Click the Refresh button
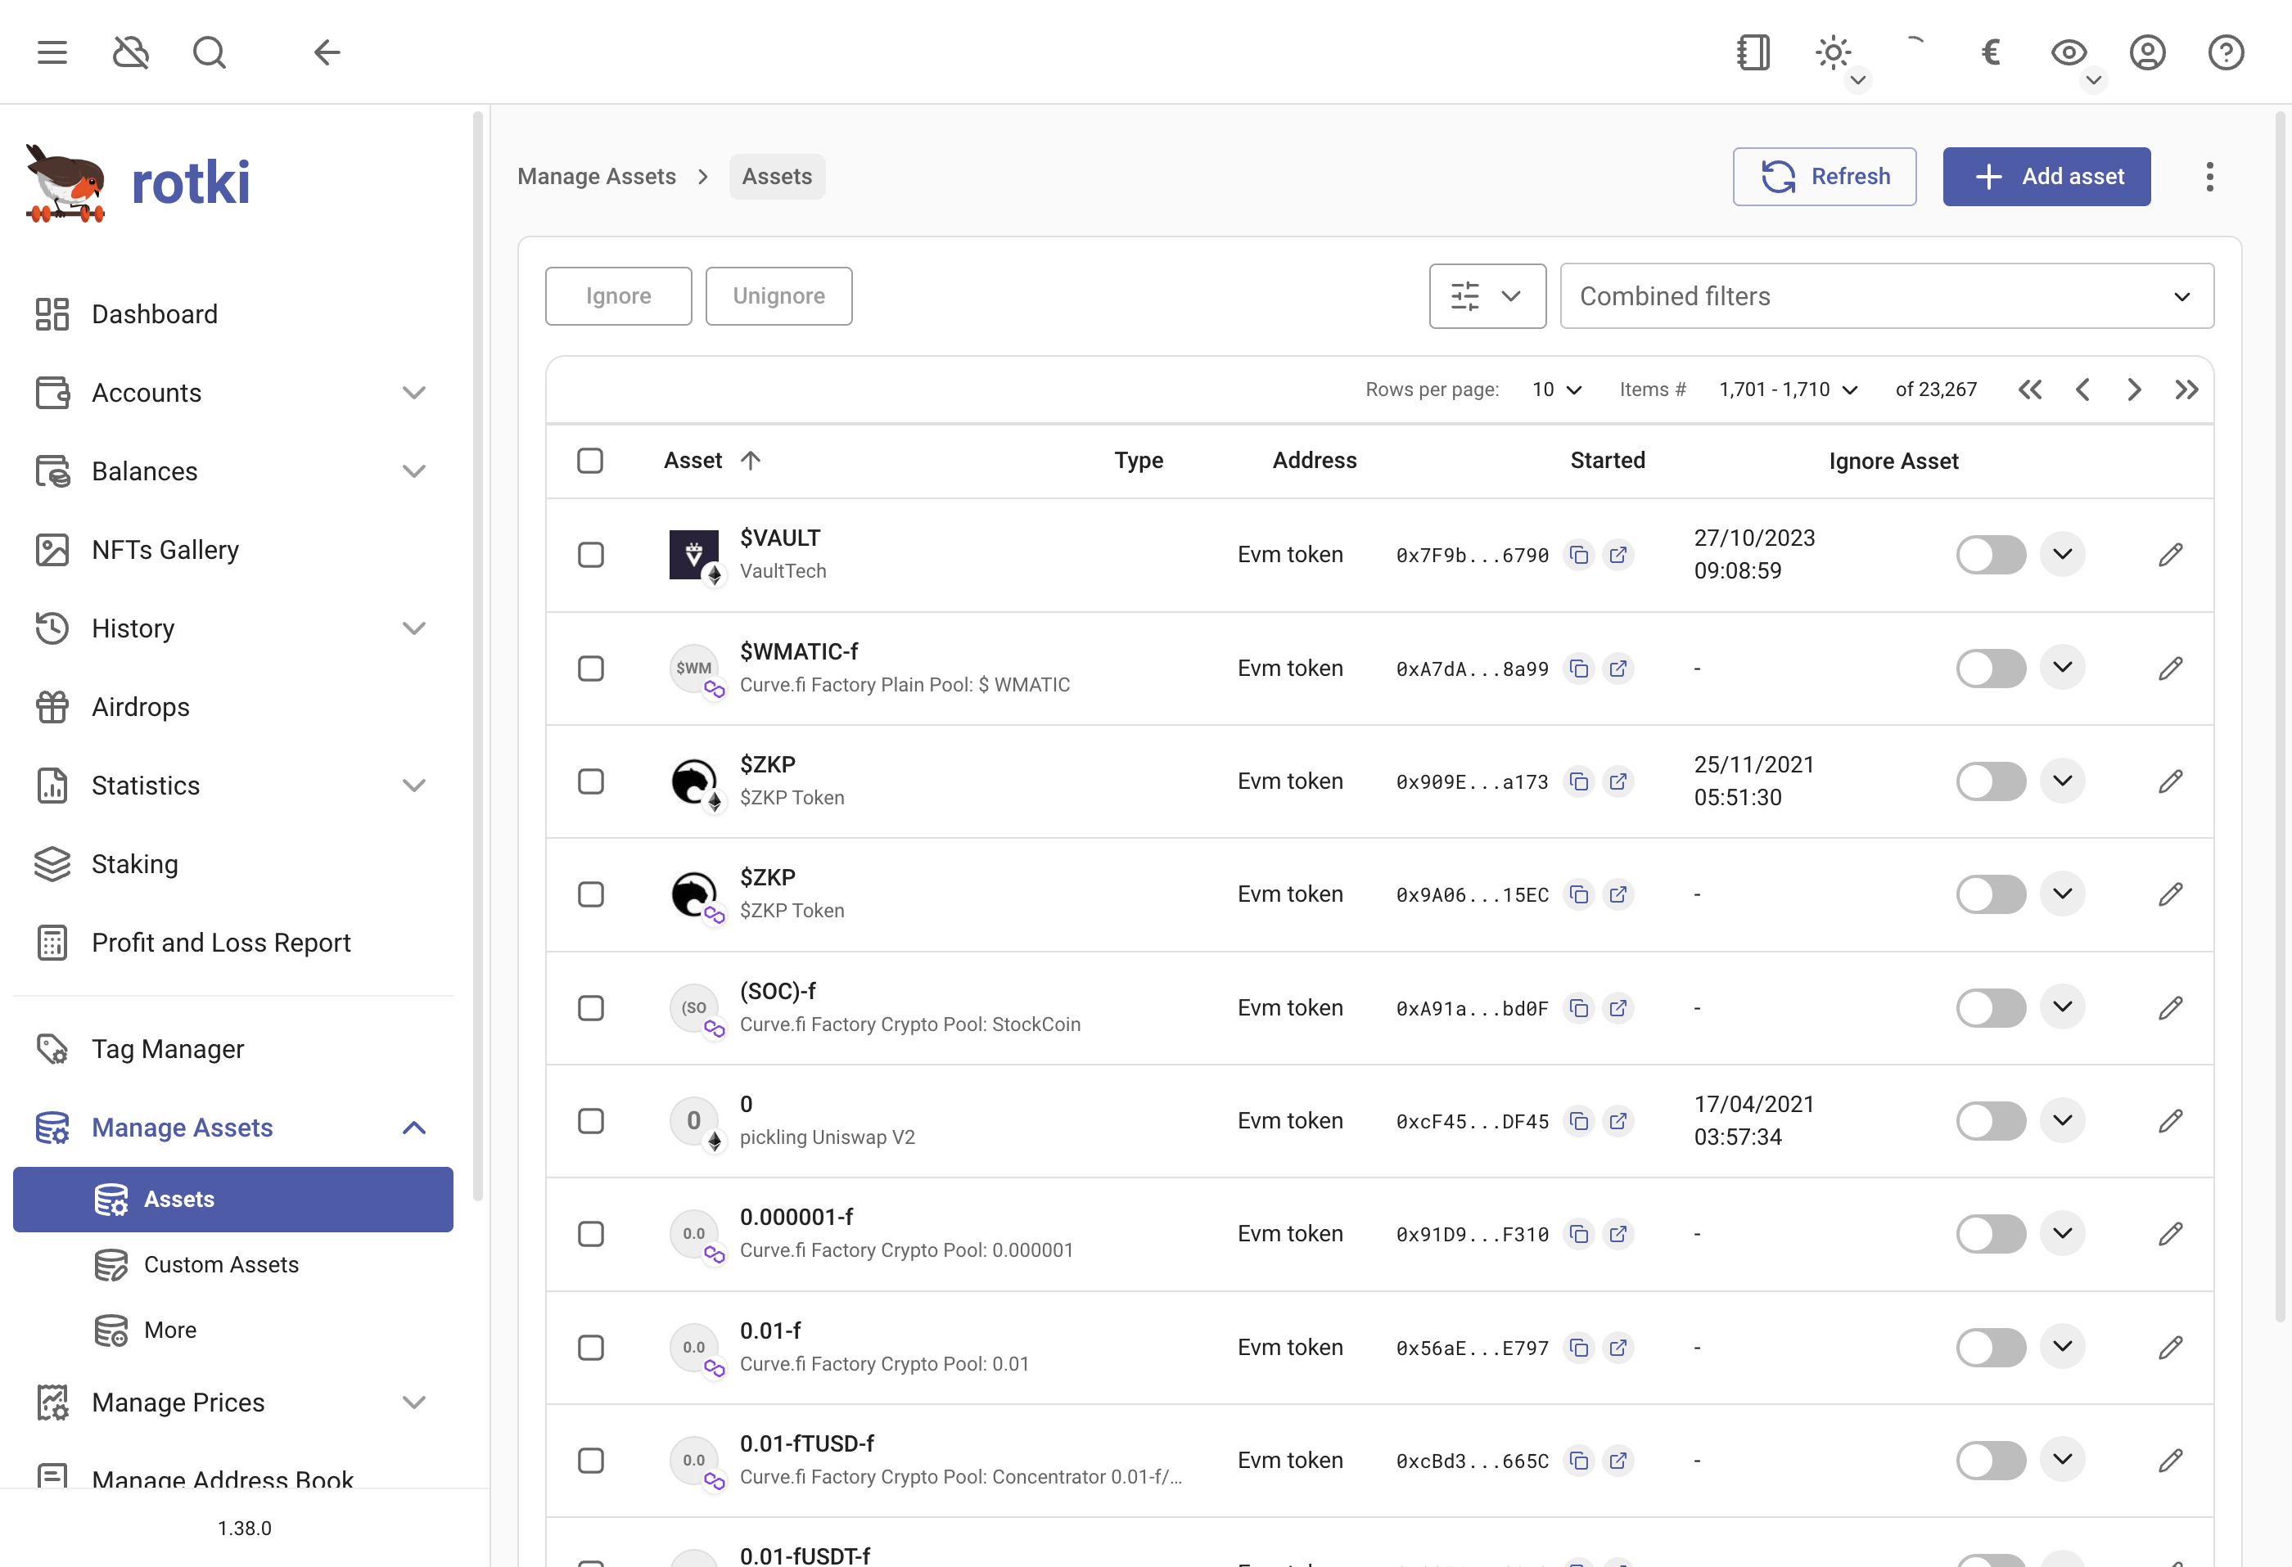Viewport: 2292px width, 1567px height. point(1825,177)
